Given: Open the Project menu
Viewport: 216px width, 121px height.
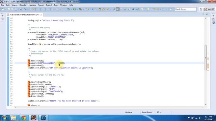Looking at the screenshot, I should click(49, 5).
